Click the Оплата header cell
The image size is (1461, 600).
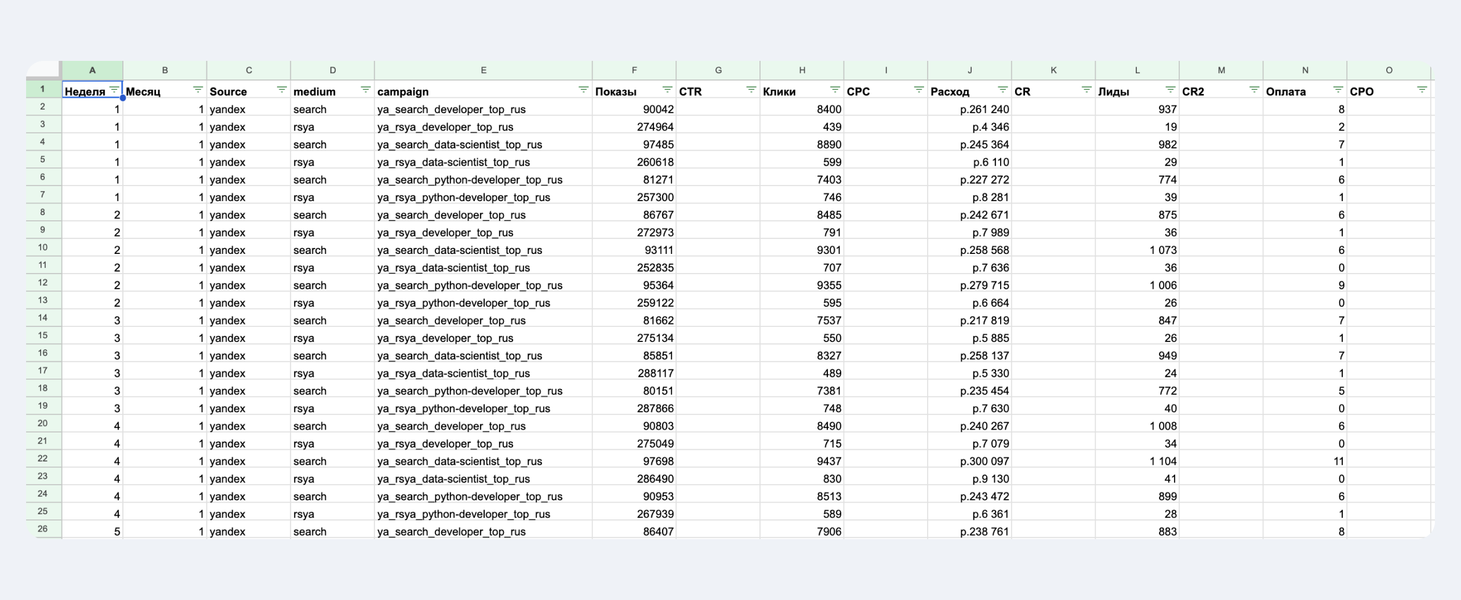1305,90
